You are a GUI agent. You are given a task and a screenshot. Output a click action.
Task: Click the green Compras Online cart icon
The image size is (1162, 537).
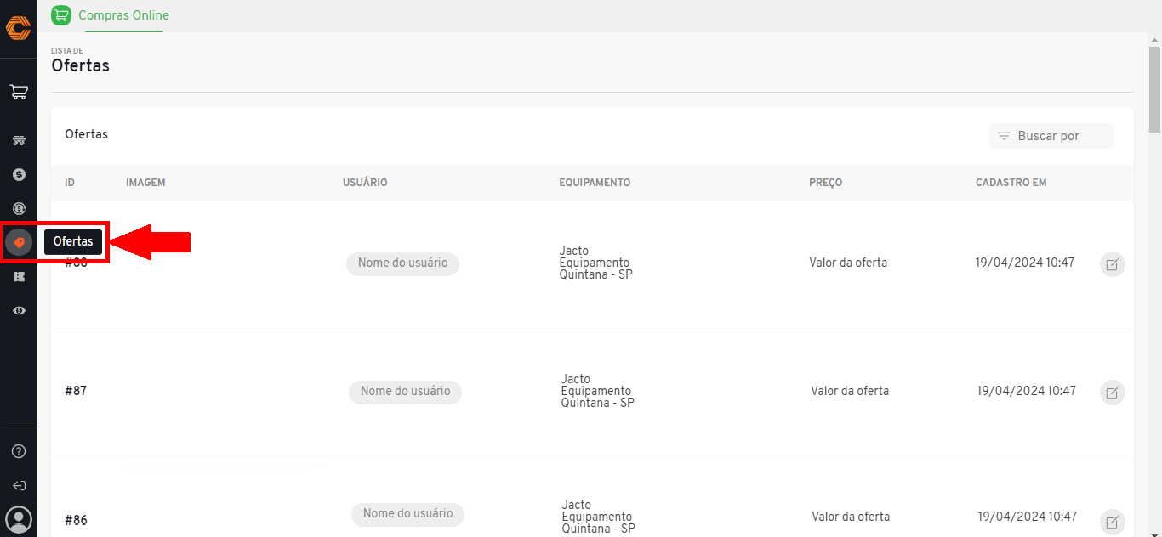click(x=61, y=15)
